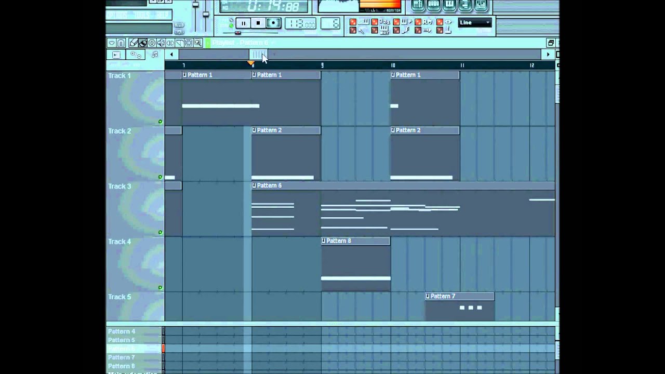Select the speaker Mute tool
The width and height of the screenshot is (665, 374).
(161, 43)
